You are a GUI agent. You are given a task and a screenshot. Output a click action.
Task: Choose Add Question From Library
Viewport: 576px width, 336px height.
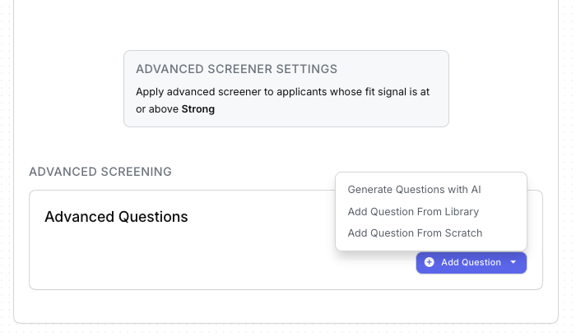pyautogui.click(x=413, y=211)
